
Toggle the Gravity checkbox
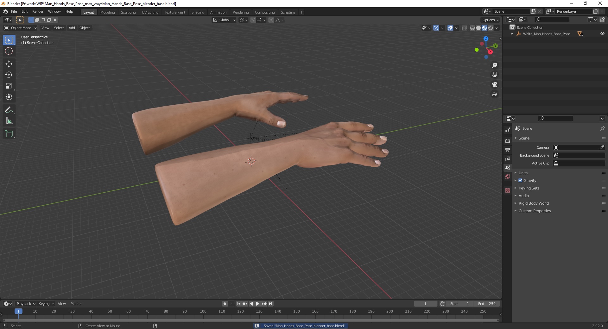pyautogui.click(x=520, y=180)
